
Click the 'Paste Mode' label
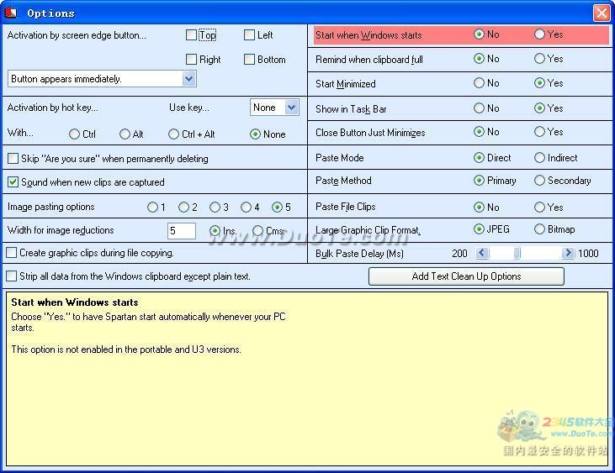[x=340, y=158]
